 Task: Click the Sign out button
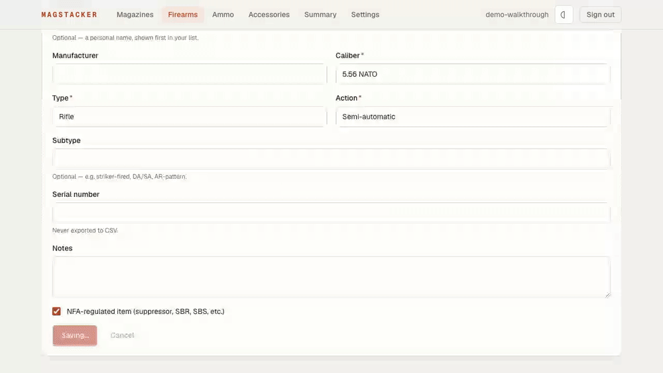coord(600,15)
